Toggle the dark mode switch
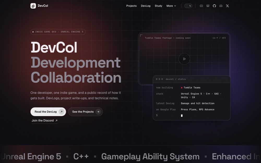 188,6
